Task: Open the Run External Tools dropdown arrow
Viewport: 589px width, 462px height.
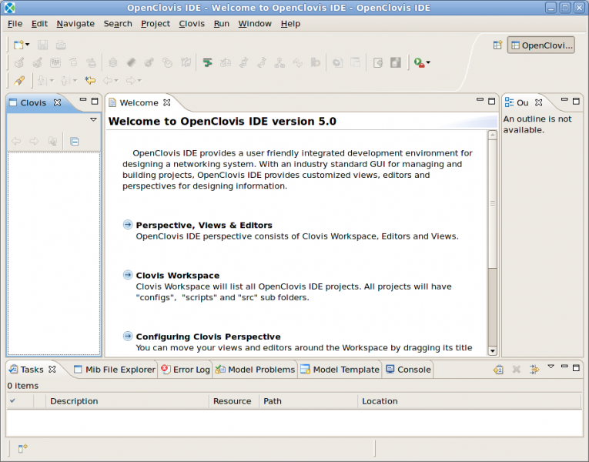Action: (x=428, y=62)
